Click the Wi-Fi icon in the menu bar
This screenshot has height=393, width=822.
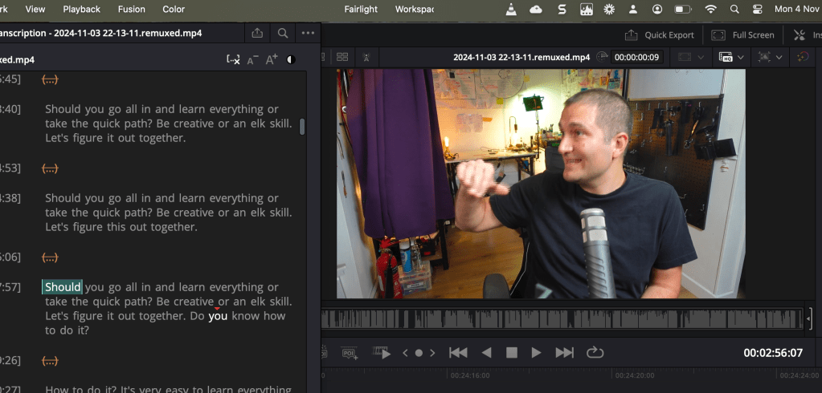711,9
